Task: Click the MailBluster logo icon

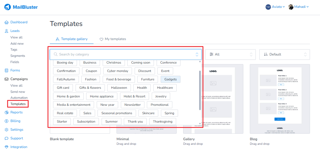Action: click(x=8, y=7)
